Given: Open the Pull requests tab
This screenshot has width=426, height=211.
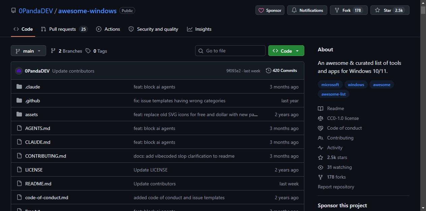Looking at the screenshot, I should [x=64, y=29].
